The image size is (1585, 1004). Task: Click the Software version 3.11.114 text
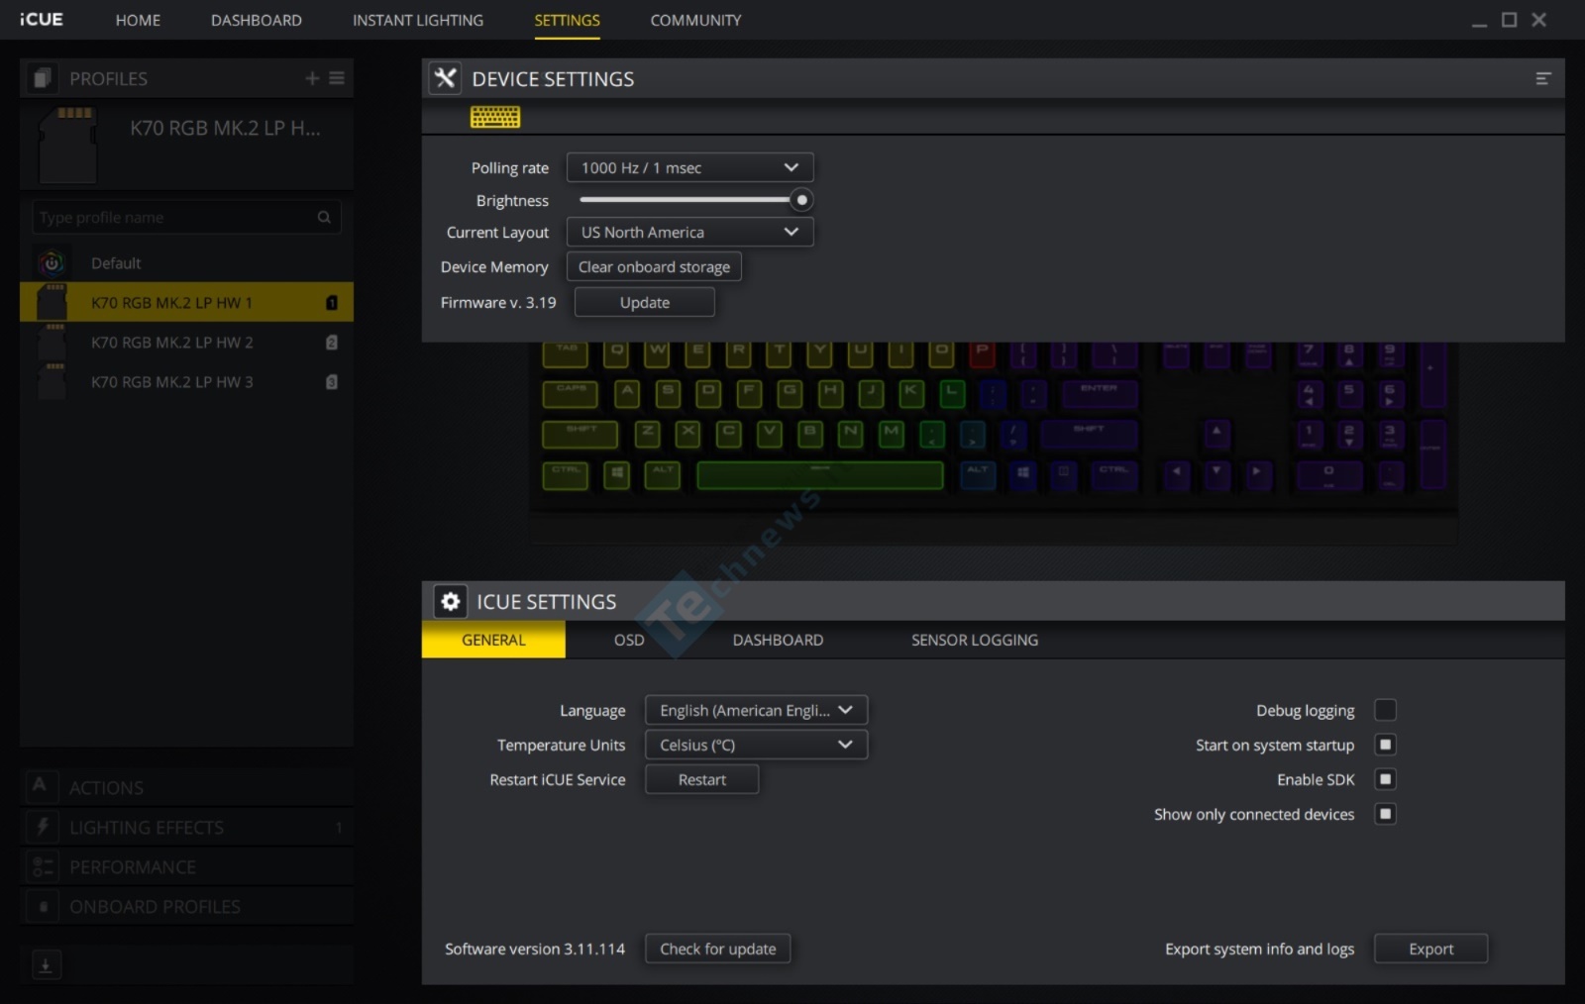tap(535, 949)
